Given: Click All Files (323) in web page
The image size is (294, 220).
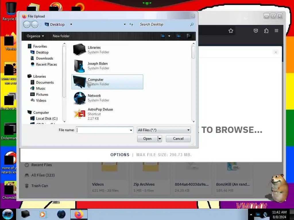Looking at the screenshot, I should [x=40, y=175].
